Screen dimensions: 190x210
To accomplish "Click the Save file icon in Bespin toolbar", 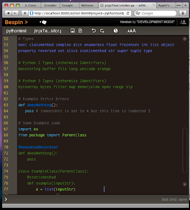I will (x=73, y=31).
